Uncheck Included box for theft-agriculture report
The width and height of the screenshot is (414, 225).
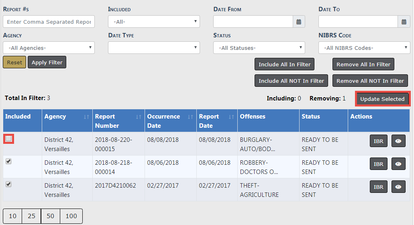[9, 184]
